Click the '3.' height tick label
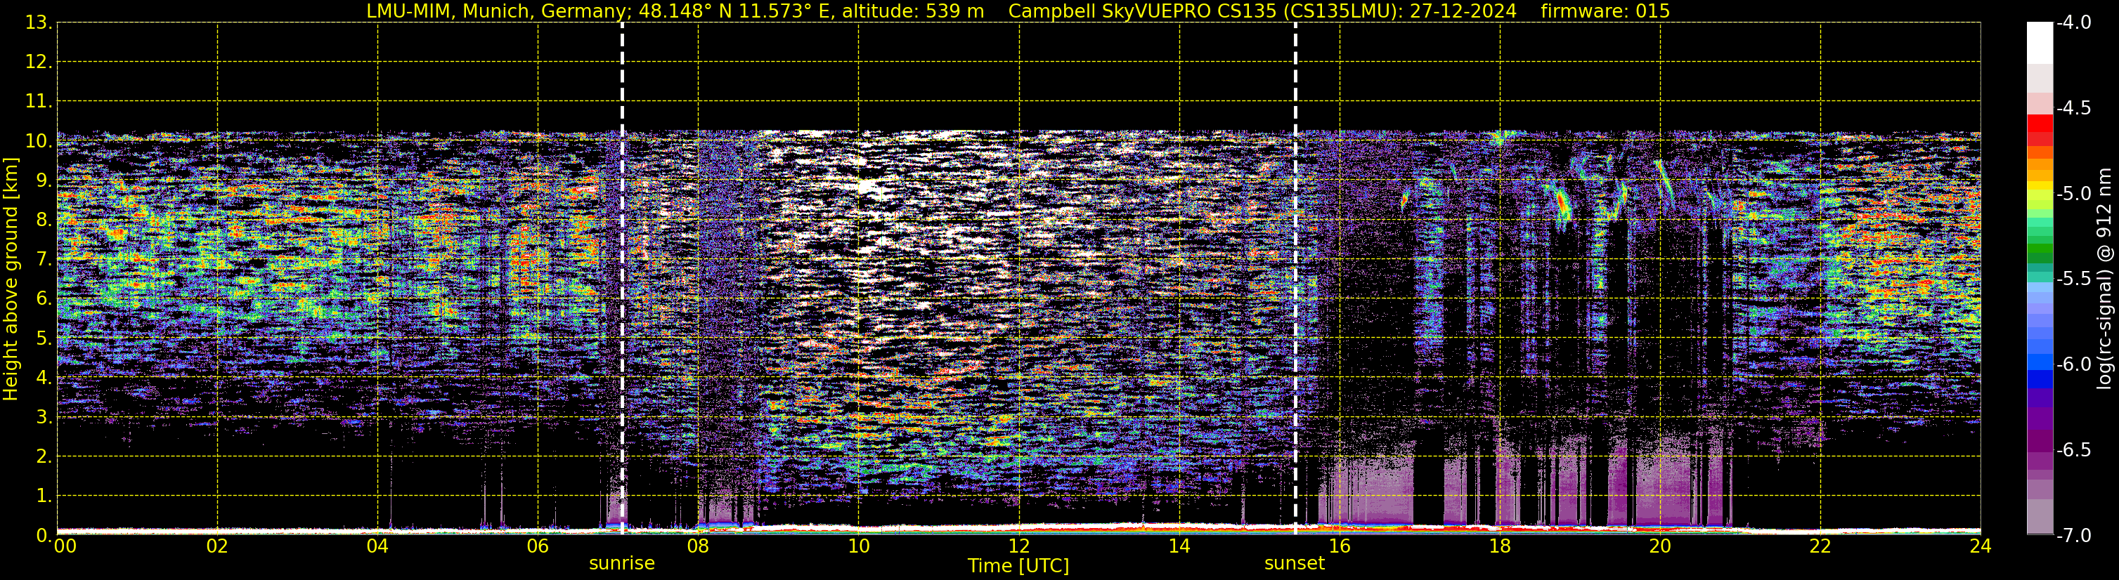Viewport: 2119px width, 580px height. click(44, 417)
